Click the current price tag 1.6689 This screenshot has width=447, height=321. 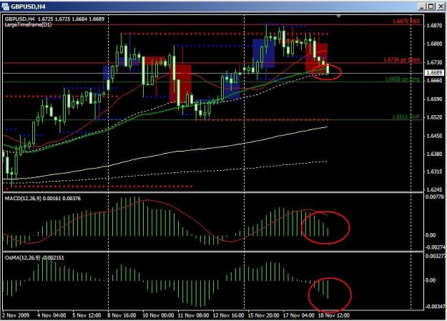(x=434, y=73)
